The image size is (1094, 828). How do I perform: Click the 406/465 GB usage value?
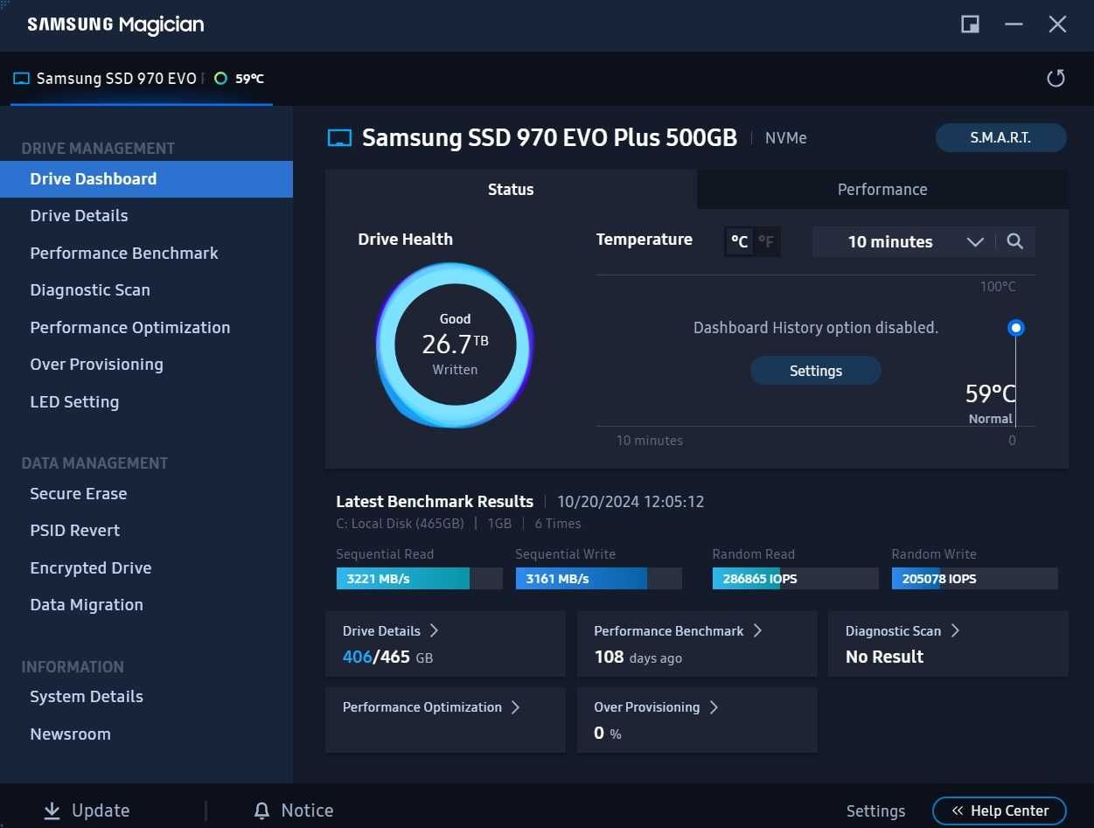387,658
